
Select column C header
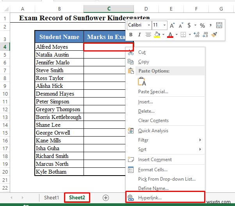[109, 9]
